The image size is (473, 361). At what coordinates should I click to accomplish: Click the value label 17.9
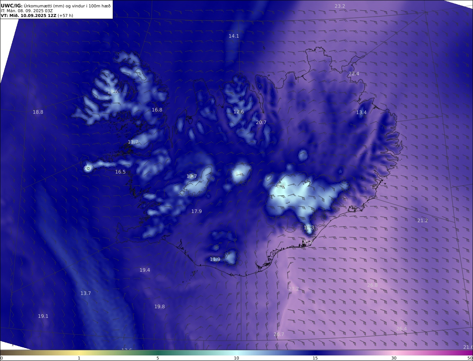(x=196, y=211)
